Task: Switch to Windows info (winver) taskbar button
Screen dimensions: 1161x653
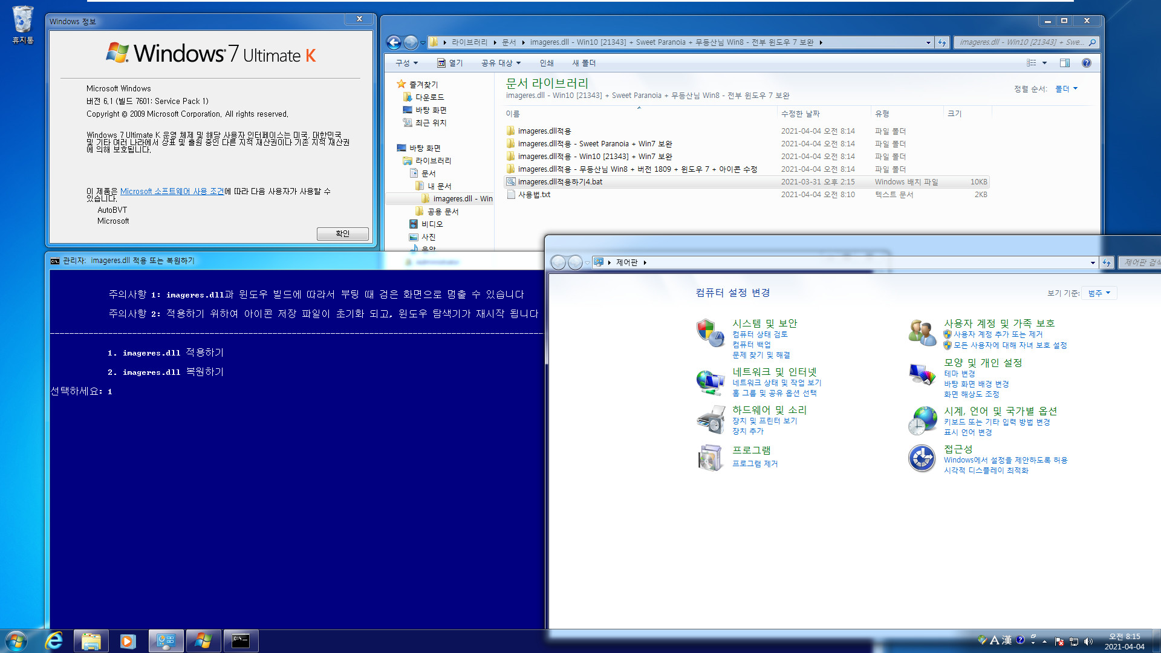Action: coord(203,641)
